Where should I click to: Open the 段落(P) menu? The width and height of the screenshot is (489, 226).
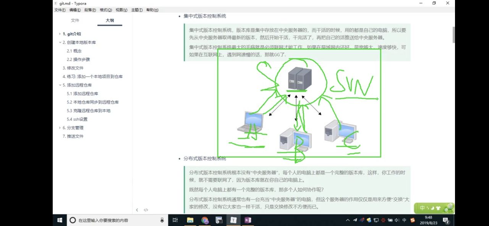[x=91, y=10]
